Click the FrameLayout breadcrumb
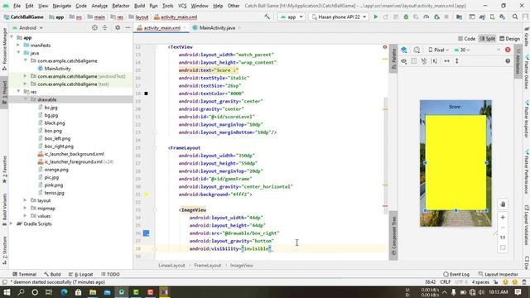This screenshot has width=530, height=298. pyautogui.click(x=207, y=265)
